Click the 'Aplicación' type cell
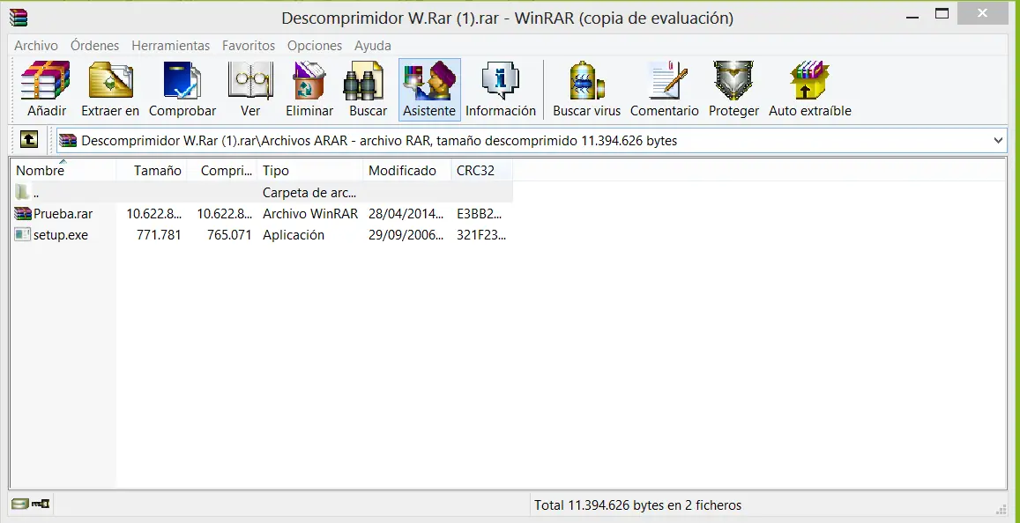The height and width of the screenshot is (523, 1020). click(x=294, y=235)
